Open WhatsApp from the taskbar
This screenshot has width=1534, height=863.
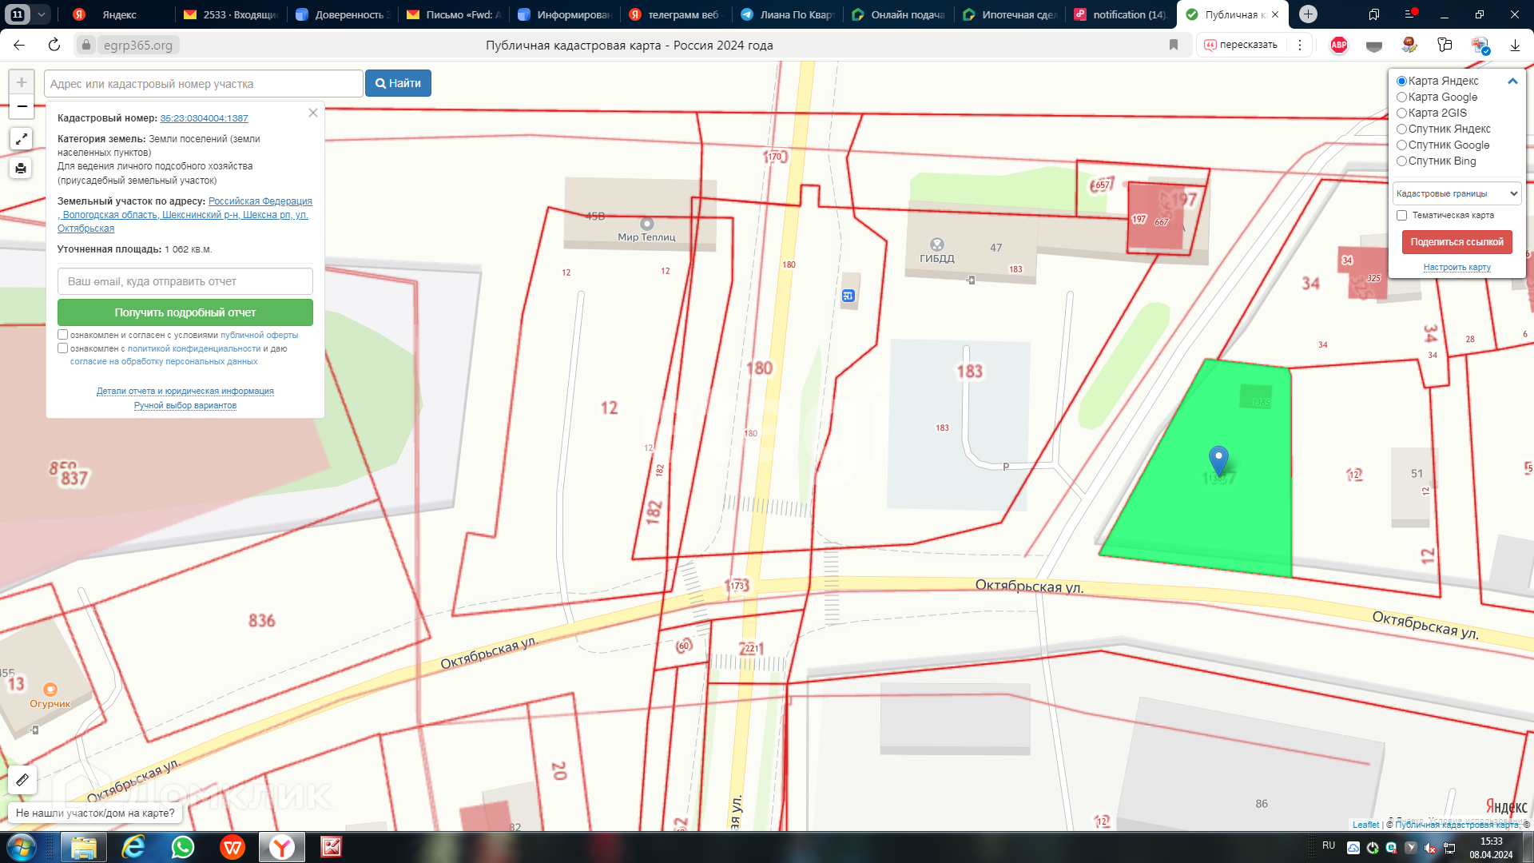pyautogui.click(x=183, y=847)
